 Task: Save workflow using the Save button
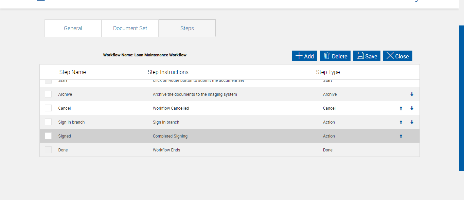coord(367,56)
